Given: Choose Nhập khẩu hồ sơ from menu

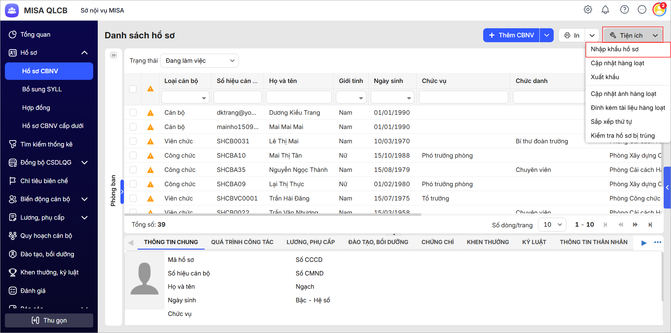Looking at the screenshot, I should click(x=614, y=49).
